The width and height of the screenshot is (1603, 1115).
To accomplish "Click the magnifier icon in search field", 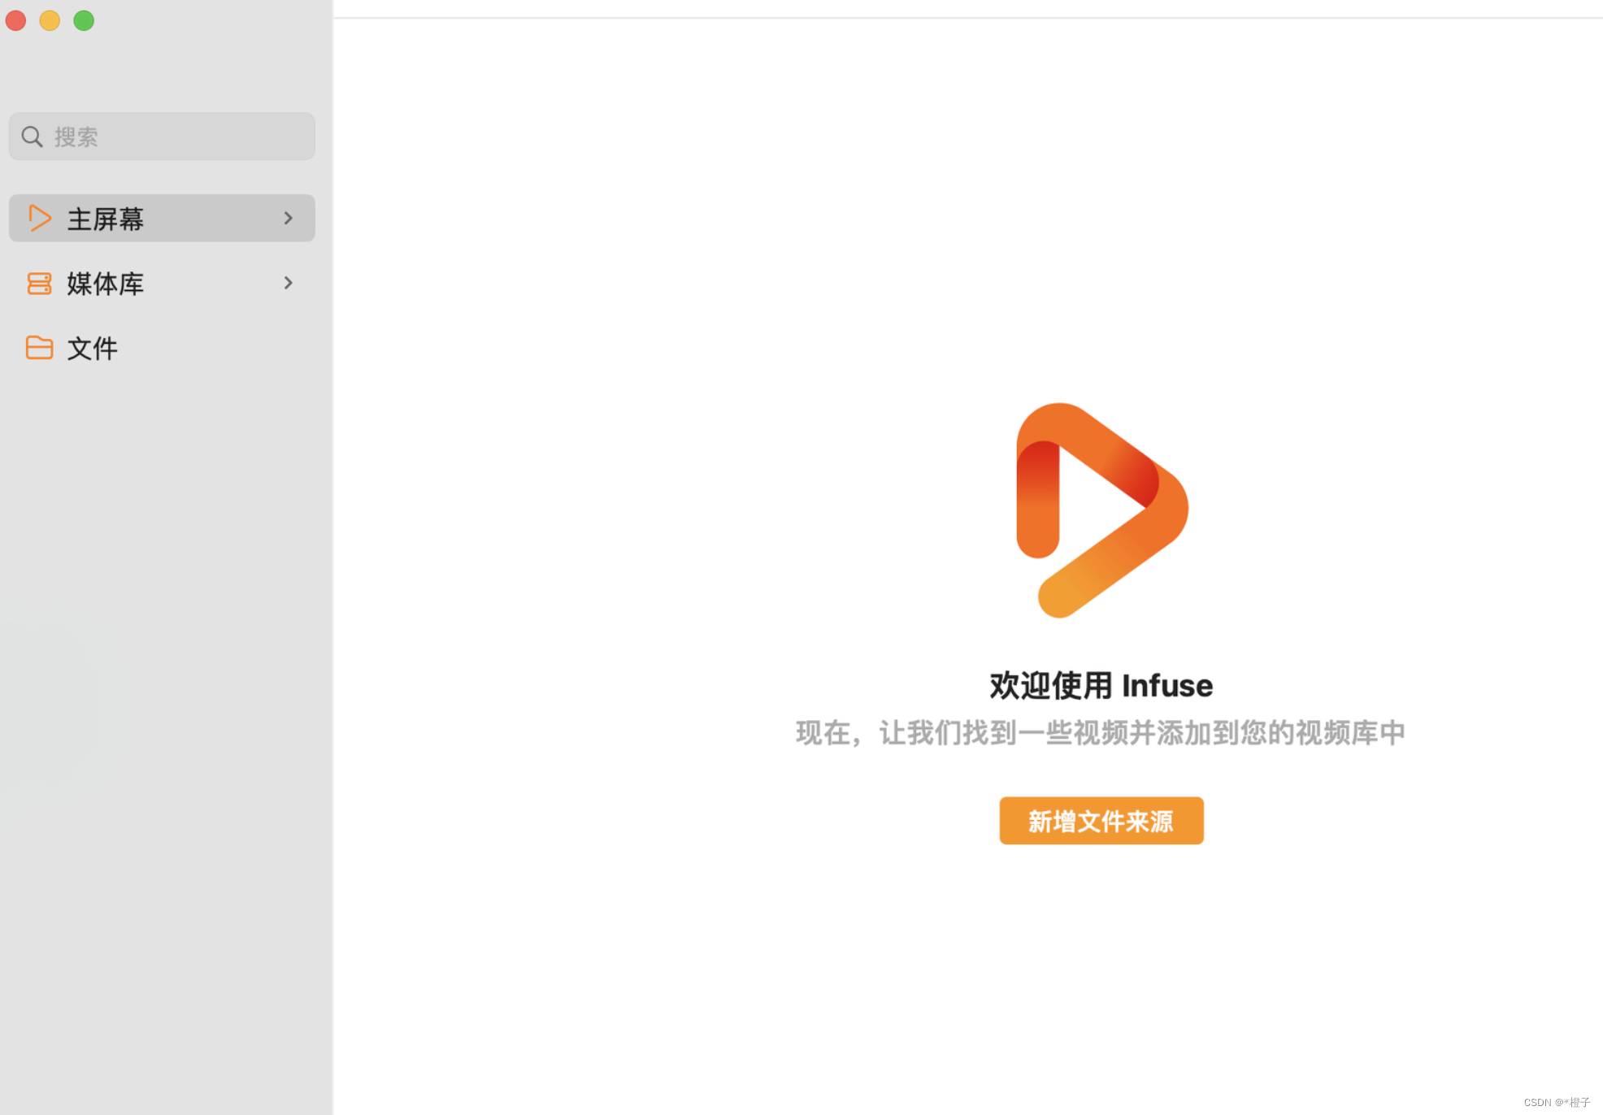I will pyautogui.click(x=33, y=137).
